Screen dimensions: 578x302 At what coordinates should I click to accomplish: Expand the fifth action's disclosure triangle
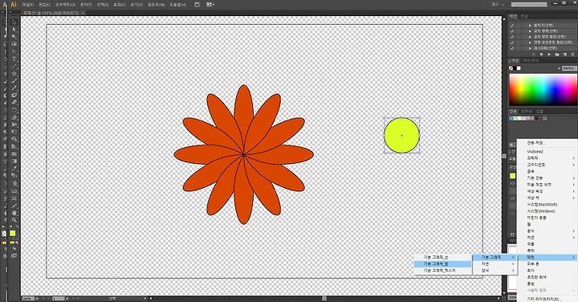[530, 48]
